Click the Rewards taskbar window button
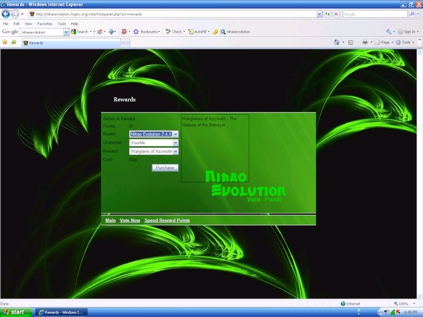The width and height of the screenshot is (423, 317). point(61,312)
